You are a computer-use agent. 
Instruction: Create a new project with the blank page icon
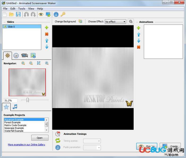click(5, 14)
